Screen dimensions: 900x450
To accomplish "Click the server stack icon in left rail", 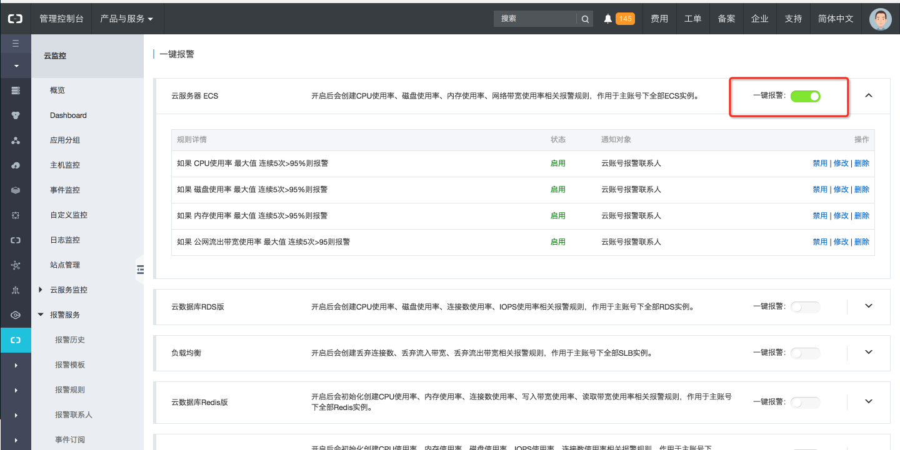I will tap(16, 90).
